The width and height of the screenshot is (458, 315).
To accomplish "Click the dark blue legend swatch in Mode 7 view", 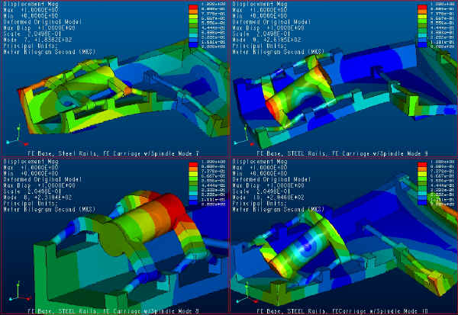I will coord(193,45).
